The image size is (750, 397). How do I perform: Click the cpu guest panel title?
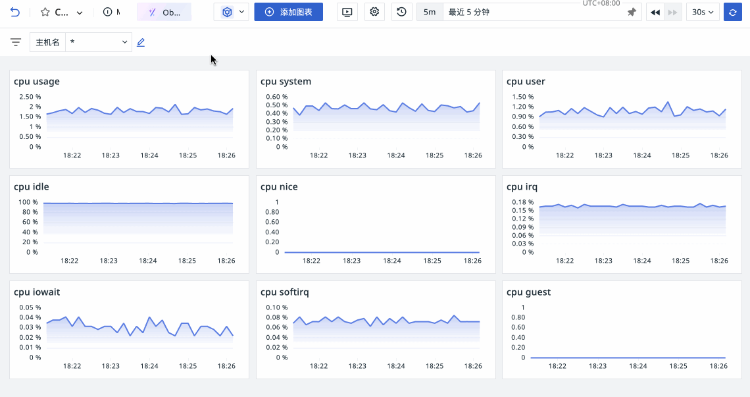(x=529, y=292)
